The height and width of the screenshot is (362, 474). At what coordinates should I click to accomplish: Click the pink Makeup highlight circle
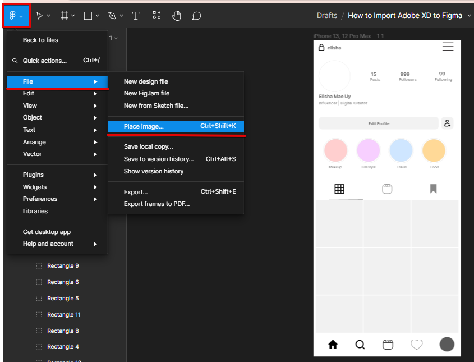point(335,150)
